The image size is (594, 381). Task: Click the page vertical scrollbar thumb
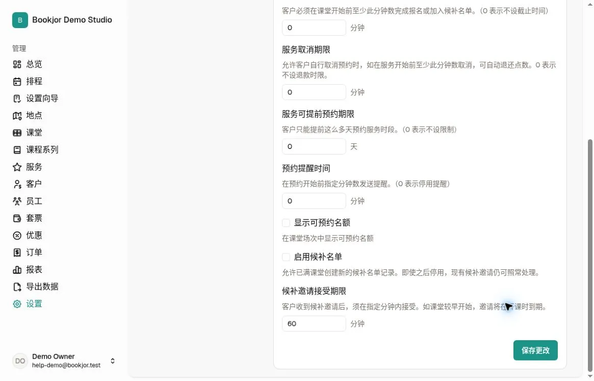(590, 256)
